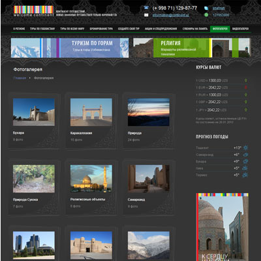The image size is (261, 261).
Task: Open Акции и спецпредложения menu item
Action: 161,29
